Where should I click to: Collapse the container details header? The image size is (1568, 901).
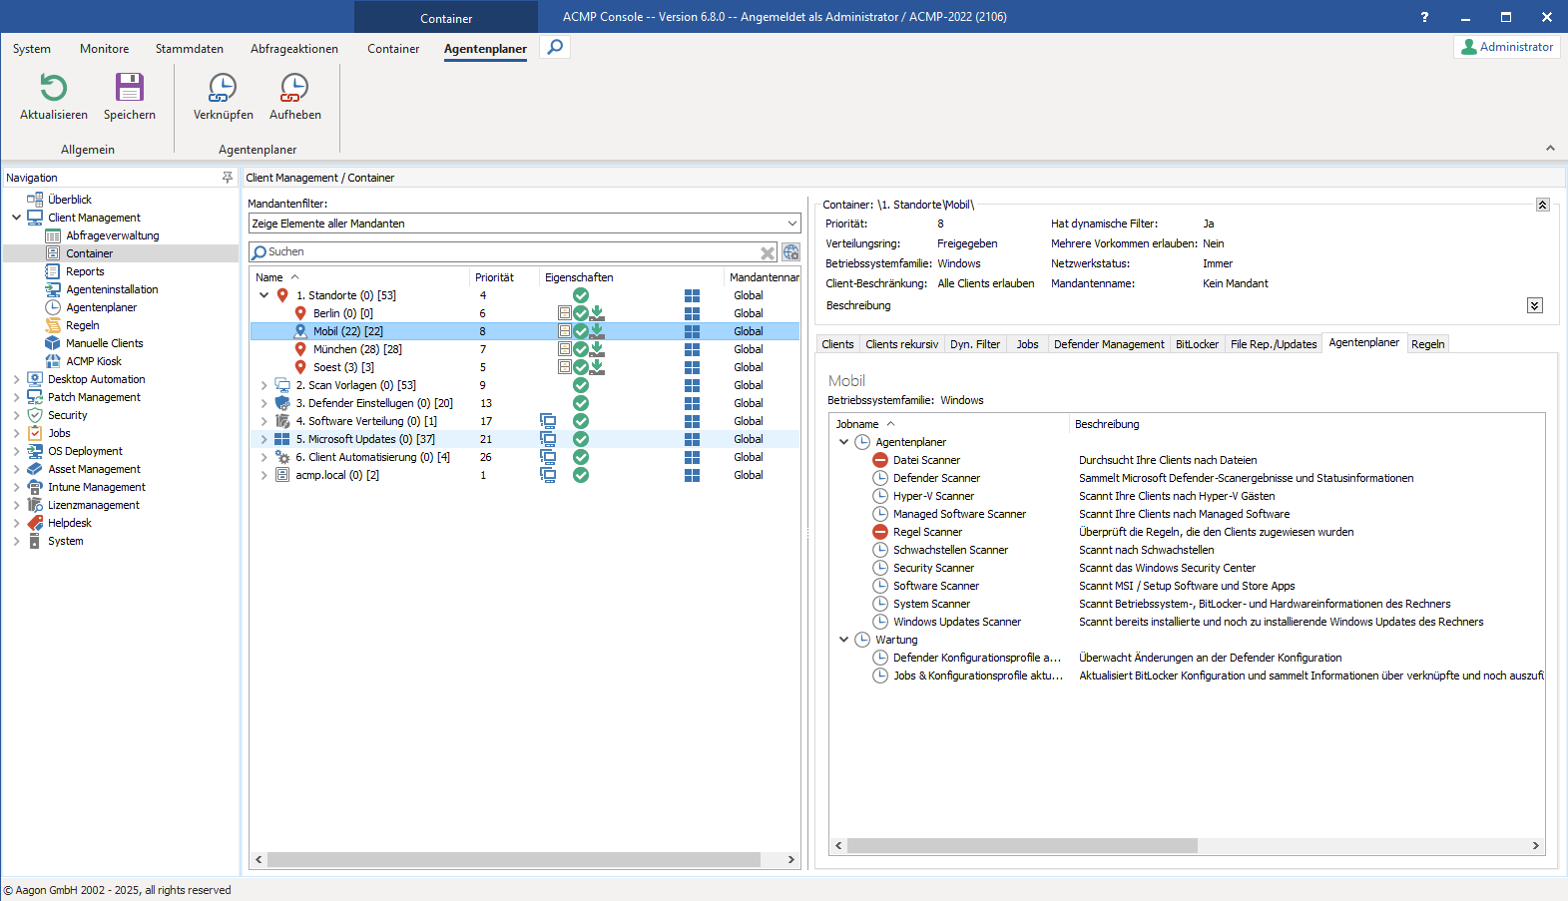click(x=1542, y=205)
